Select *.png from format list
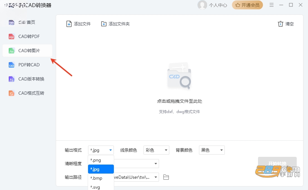Viewport: 308px width, 190px height. (101, 160)
